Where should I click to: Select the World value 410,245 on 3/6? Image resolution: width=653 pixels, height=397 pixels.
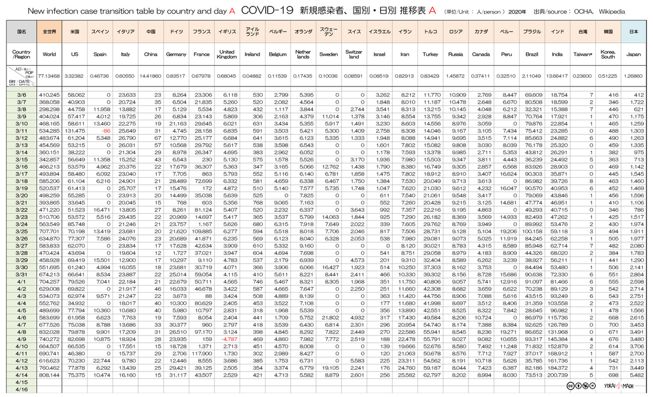coord(49,95)
